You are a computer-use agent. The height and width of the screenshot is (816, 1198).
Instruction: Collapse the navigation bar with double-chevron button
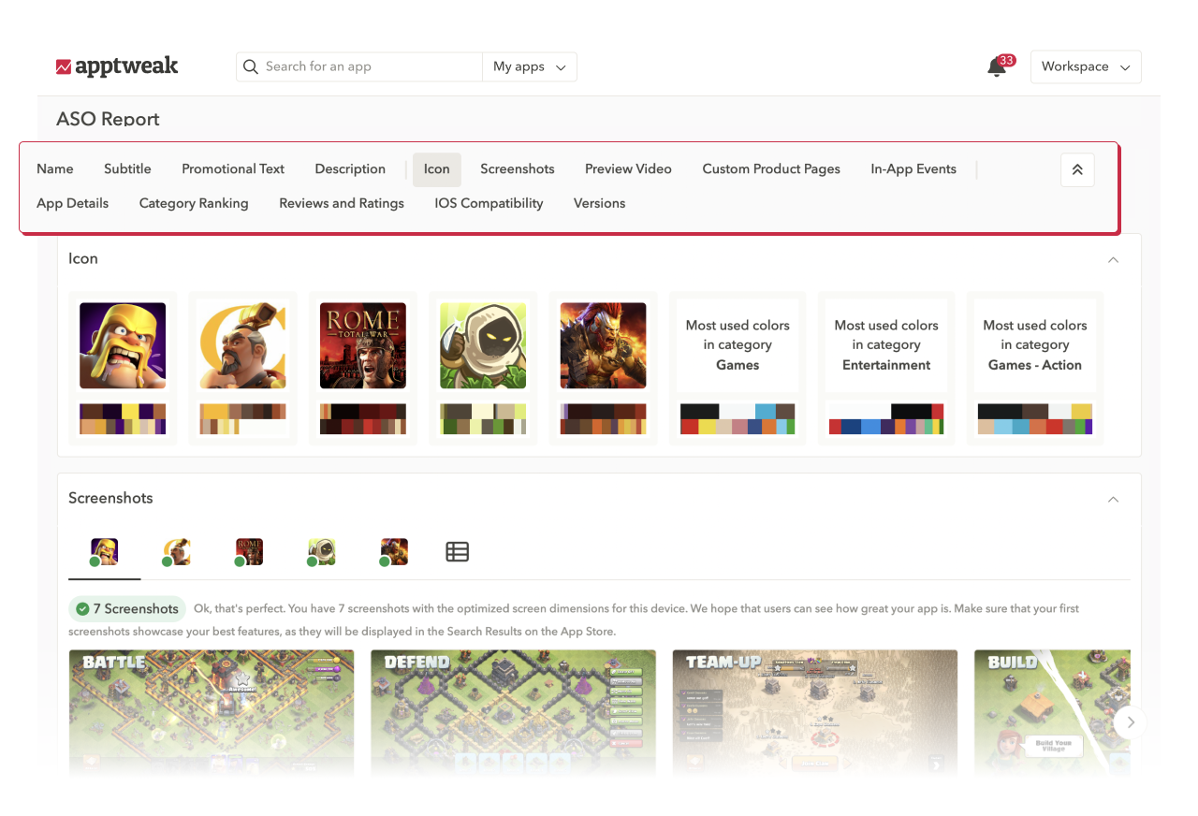tap(1077, 169)
